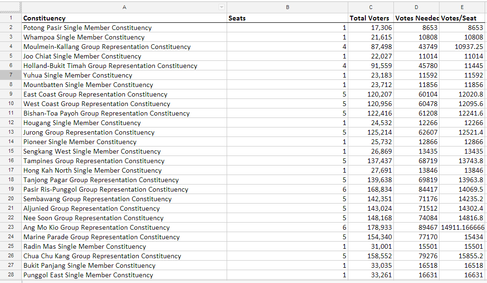Viewport: 487px width, 283px height.
Task: Select Sembawang Group Representation Constituency cell
Action: 124,199
